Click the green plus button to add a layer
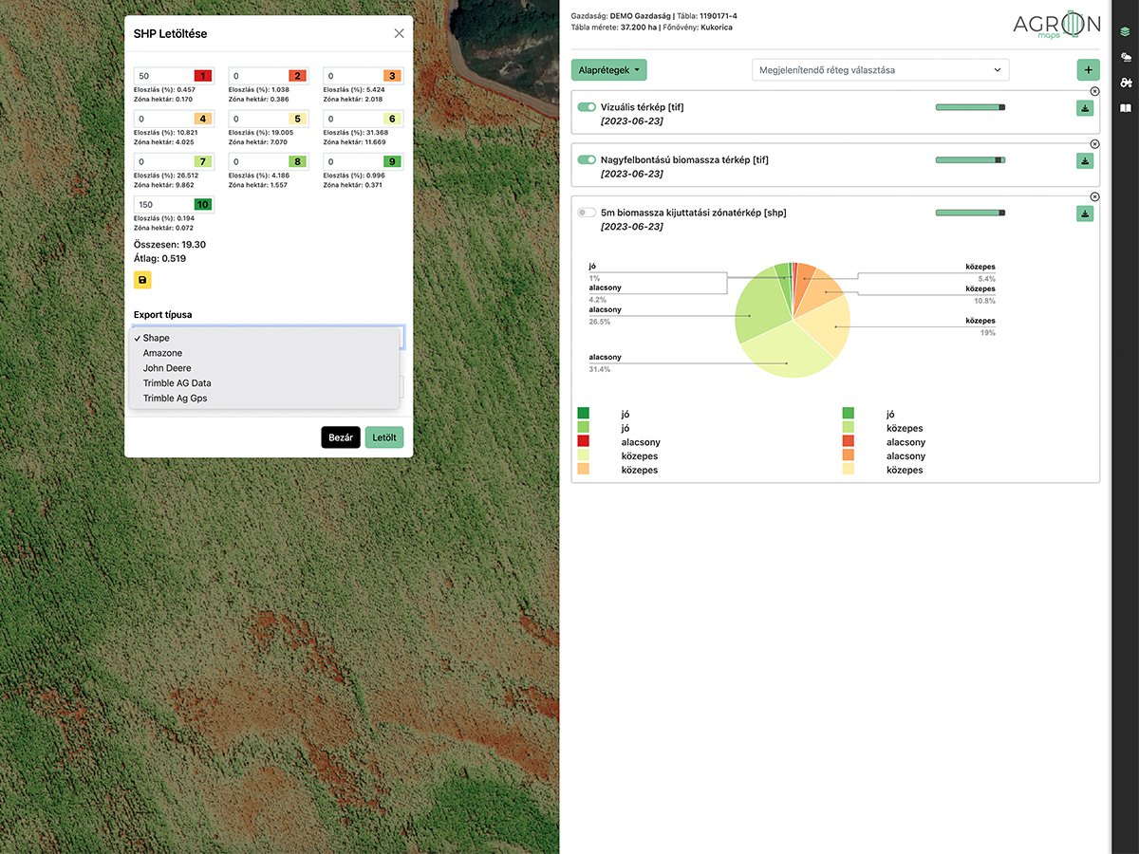This screenshot has width=1139, height=854. point(1089,69)
